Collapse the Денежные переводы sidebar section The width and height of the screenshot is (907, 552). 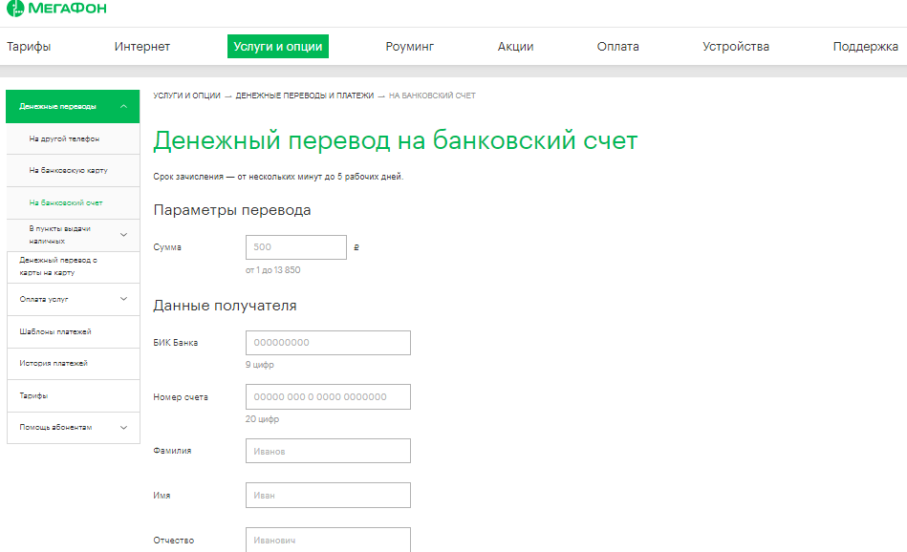(123, 106)
